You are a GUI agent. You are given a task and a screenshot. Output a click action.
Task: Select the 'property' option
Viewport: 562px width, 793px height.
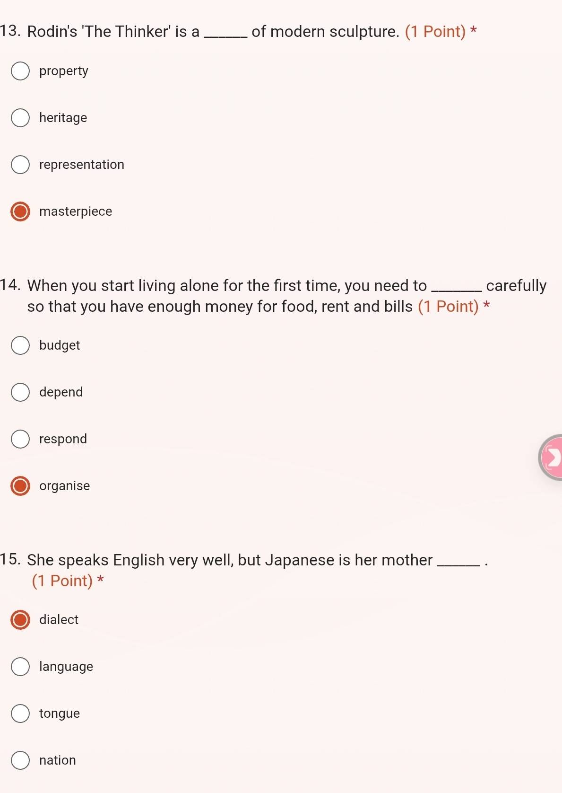point(20,71)
